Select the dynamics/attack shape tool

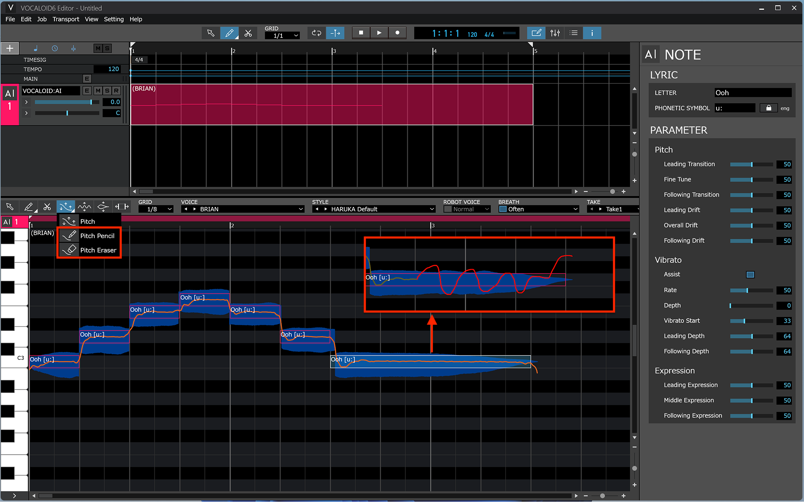[x=103, y=206]
